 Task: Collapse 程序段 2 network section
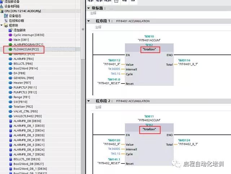[89, 102]
